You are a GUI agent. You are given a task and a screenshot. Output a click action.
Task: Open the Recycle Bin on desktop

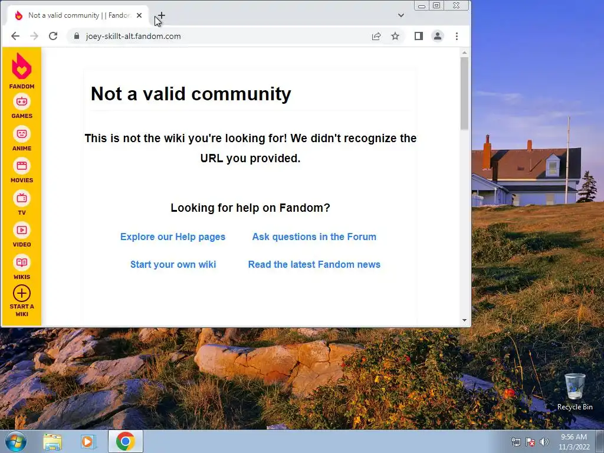coord(575,392)
